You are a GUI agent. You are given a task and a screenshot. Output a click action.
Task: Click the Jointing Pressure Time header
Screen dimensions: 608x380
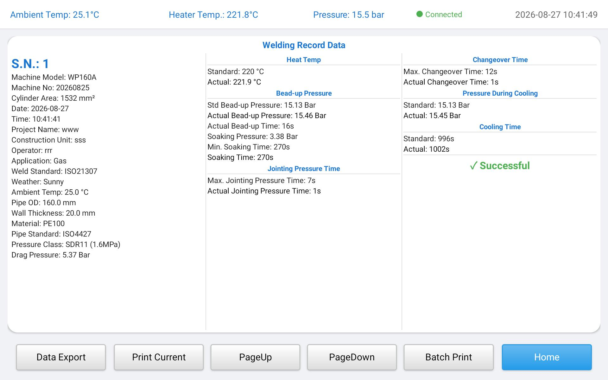304,169
